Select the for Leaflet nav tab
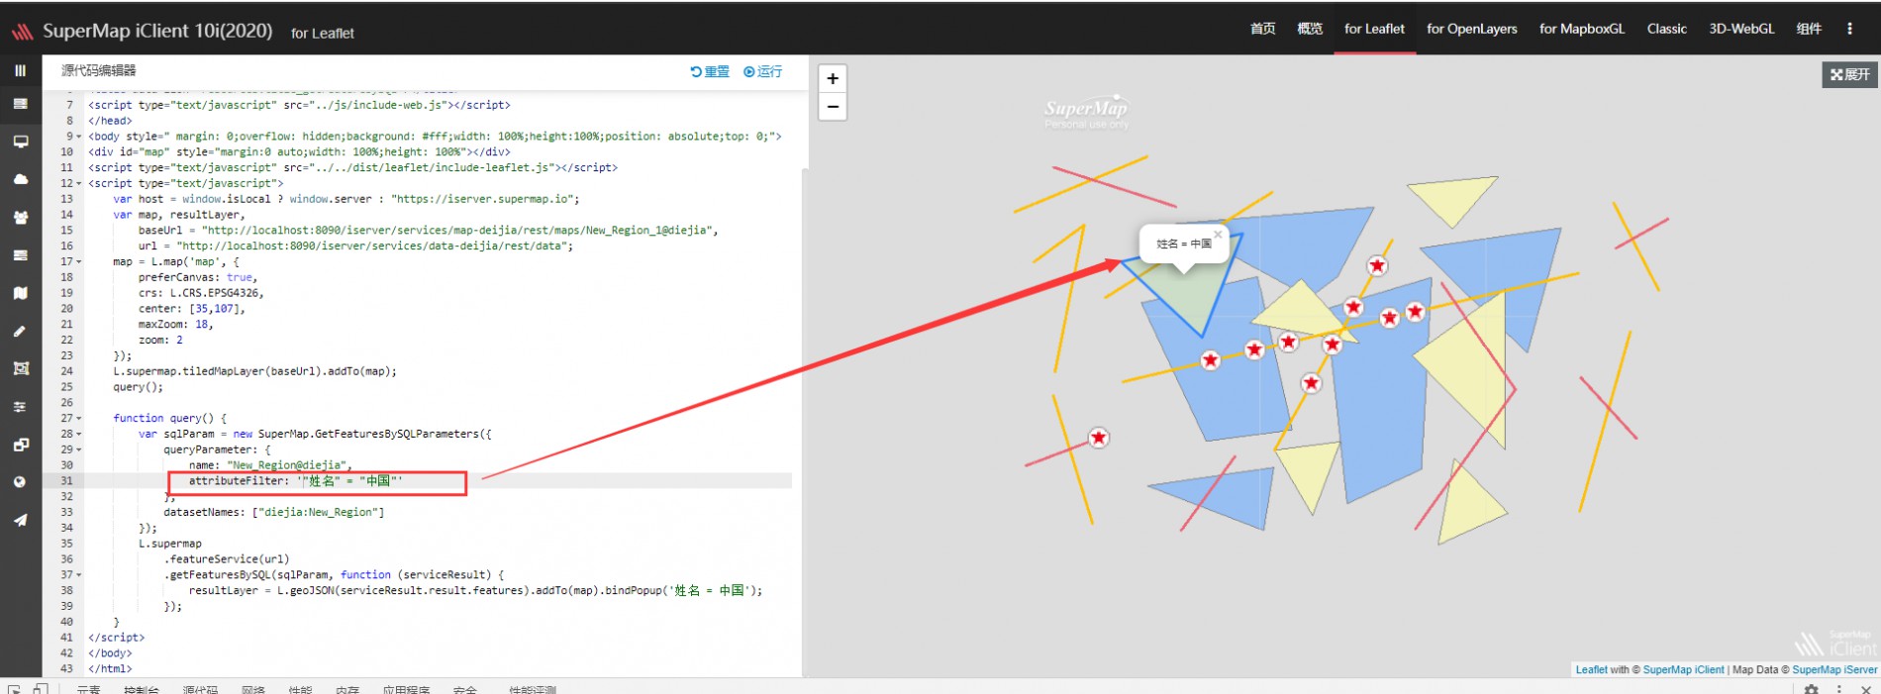 [1374, 29]
